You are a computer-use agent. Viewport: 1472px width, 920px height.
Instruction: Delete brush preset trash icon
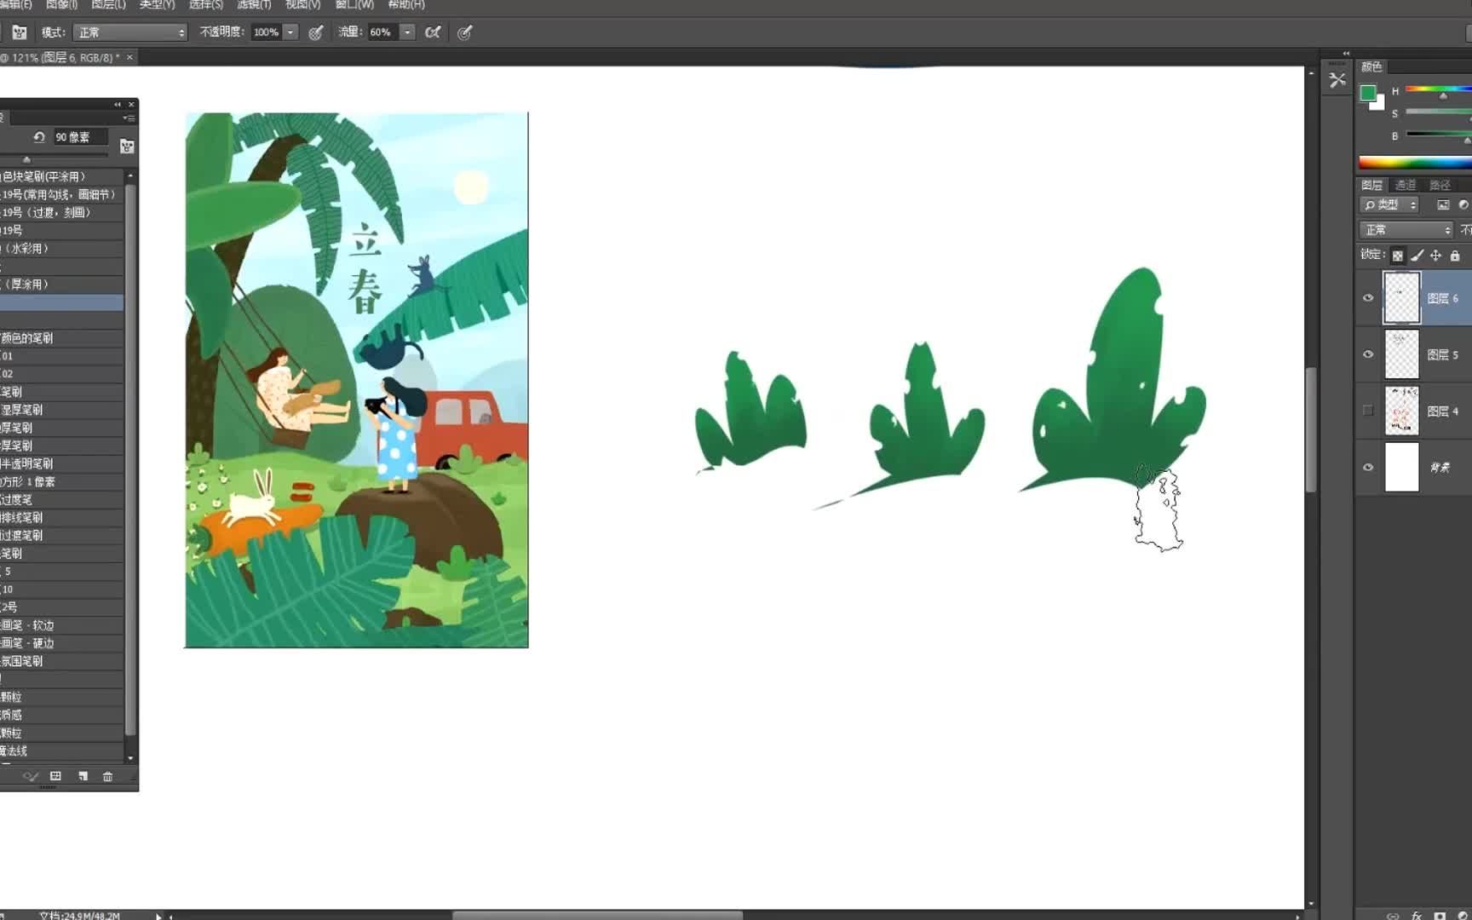[107, 777]
